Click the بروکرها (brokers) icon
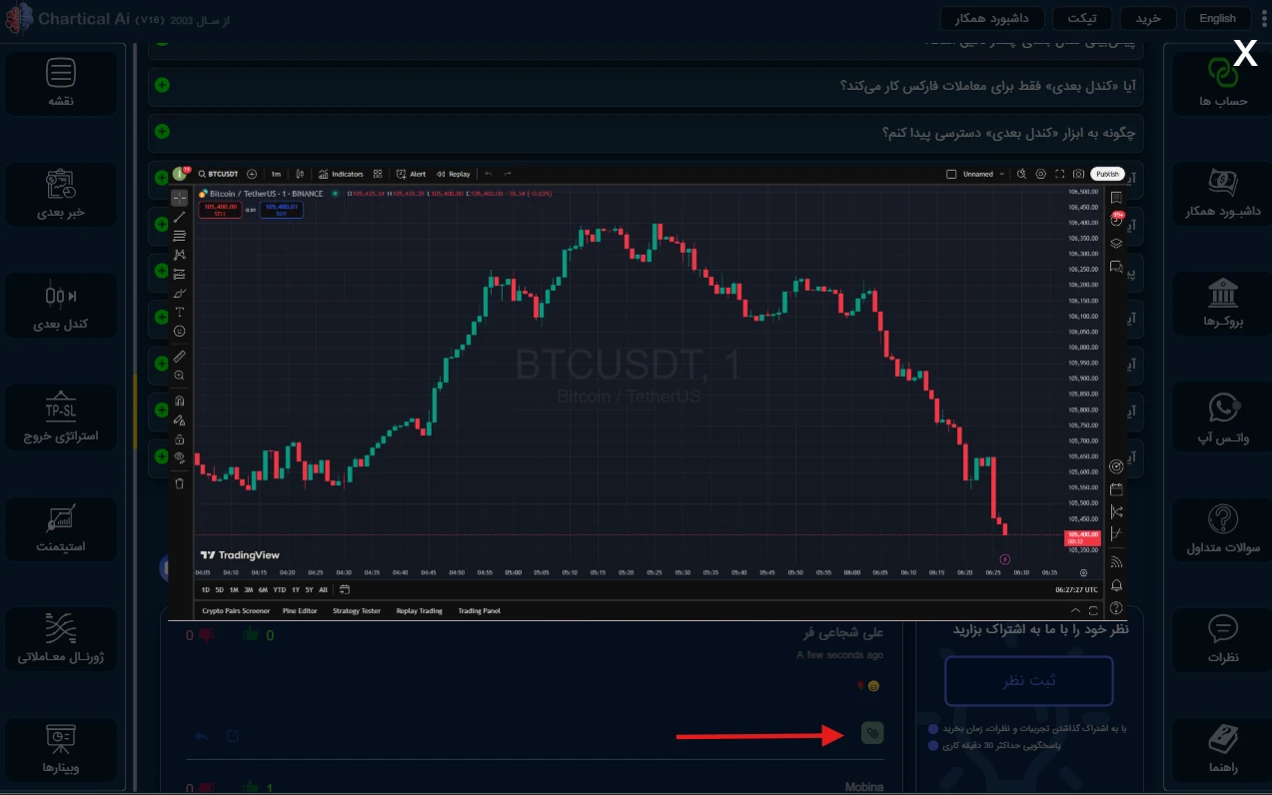Screen dimensions: 1272x795 click(x=1222, y=304)
